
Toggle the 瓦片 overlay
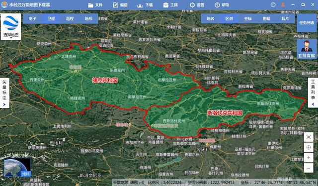(x=285, y=18)
